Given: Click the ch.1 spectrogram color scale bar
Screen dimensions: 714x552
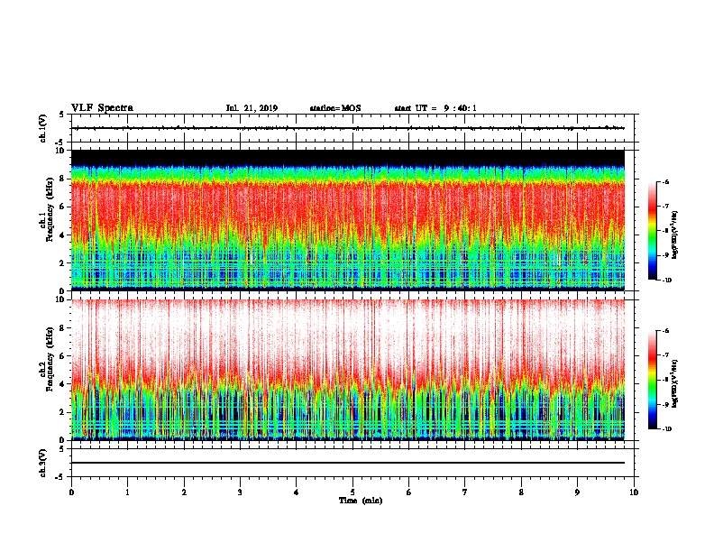Looking at the screenshot, I should point(652,231).
